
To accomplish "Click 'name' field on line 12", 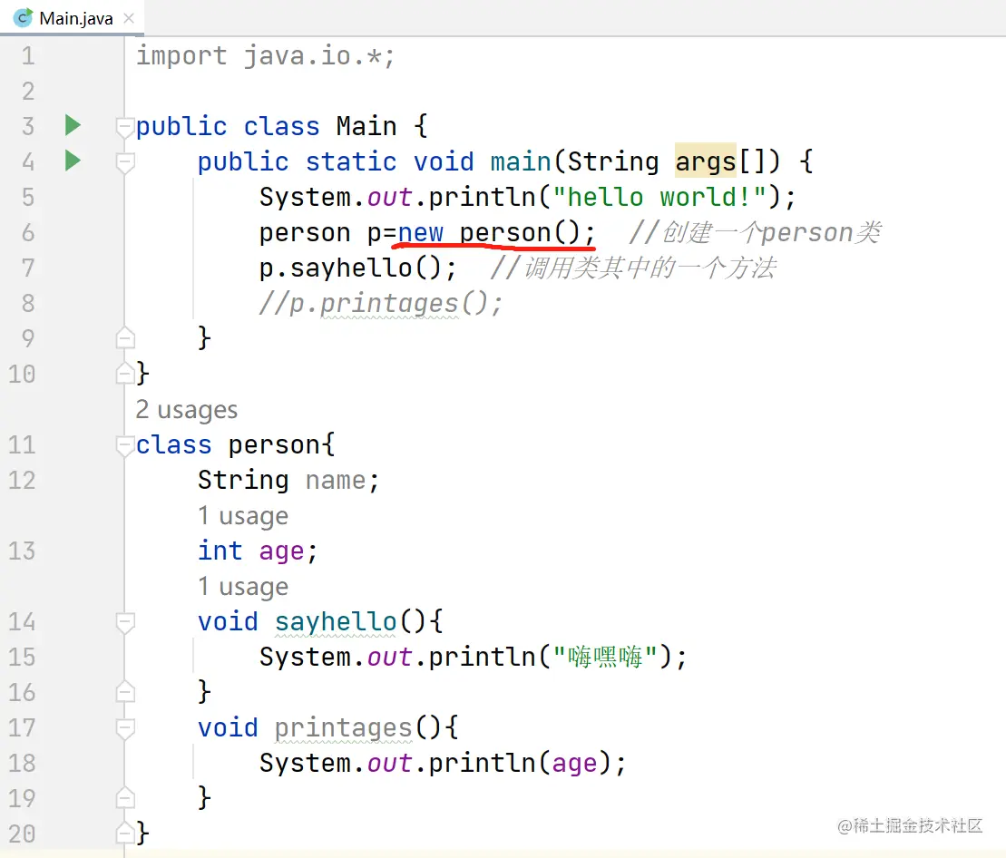I will click(336, 481).
